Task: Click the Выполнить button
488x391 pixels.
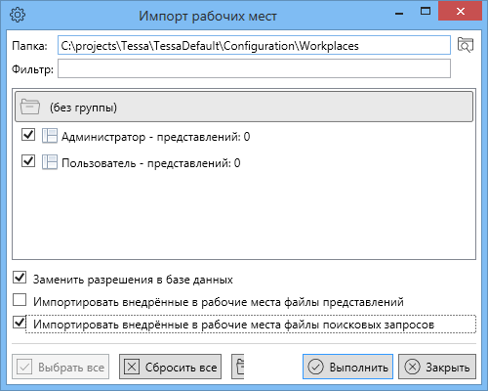Action: click(347, 367)
